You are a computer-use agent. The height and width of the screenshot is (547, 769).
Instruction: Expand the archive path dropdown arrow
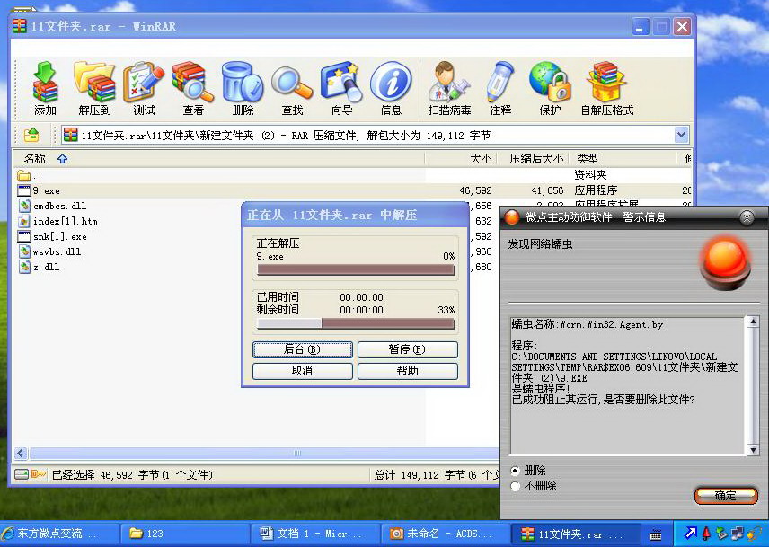pos(681,135)
